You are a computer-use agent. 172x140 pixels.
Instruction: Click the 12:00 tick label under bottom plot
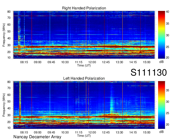pos(92,132)
